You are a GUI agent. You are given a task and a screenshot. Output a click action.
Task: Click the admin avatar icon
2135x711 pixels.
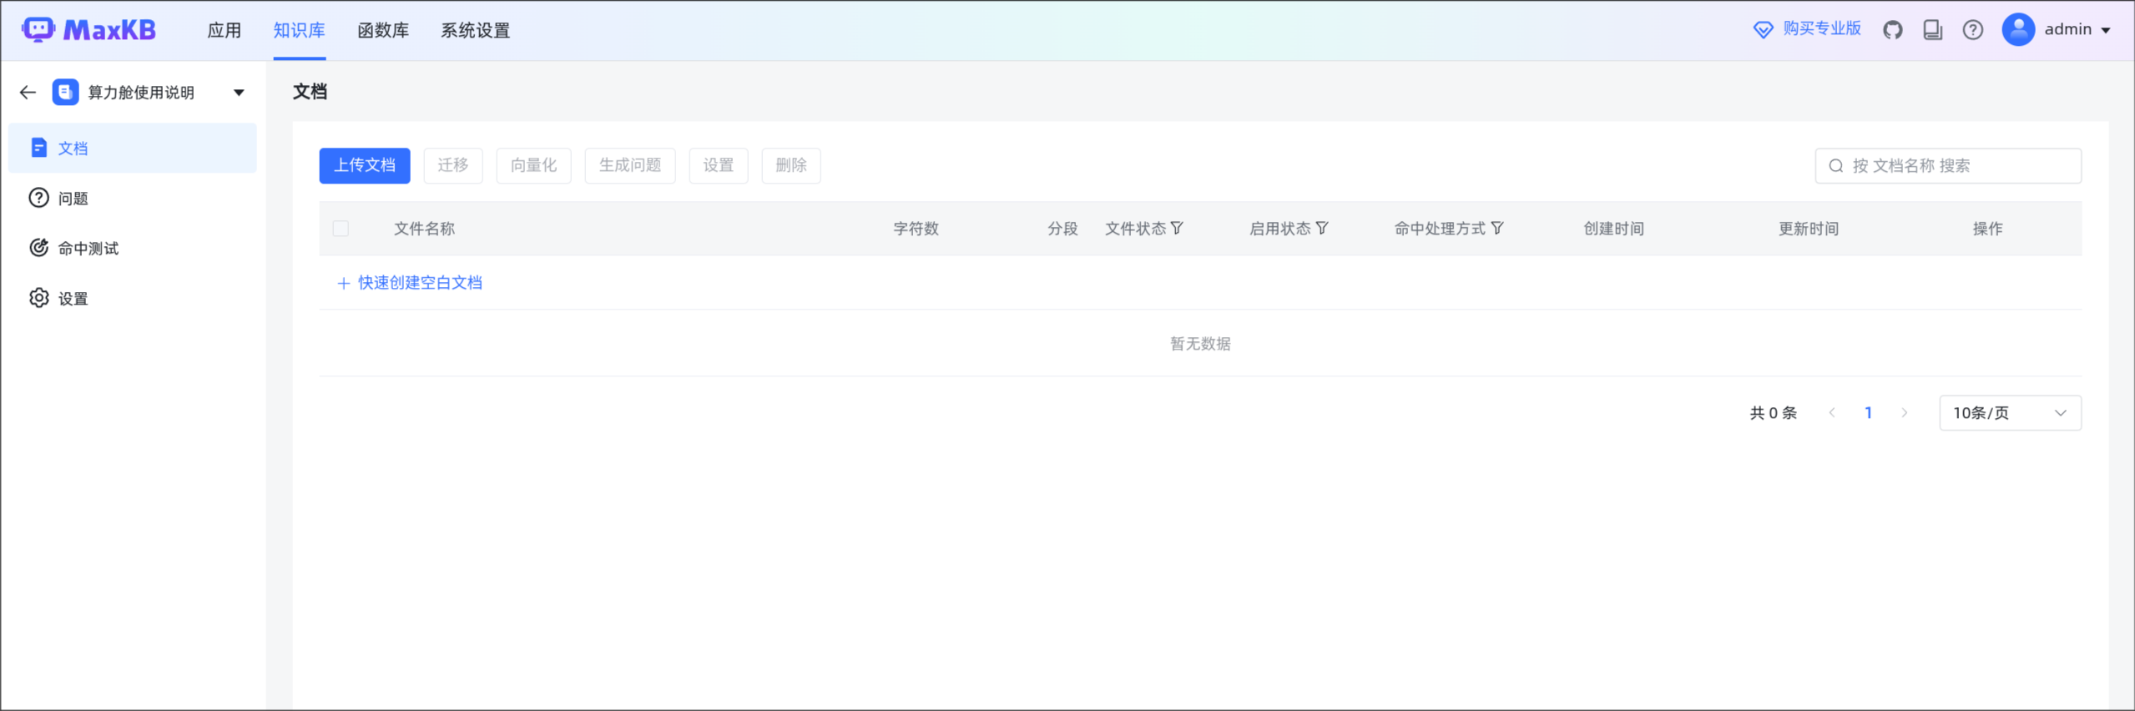click(x=2018, y=30)
